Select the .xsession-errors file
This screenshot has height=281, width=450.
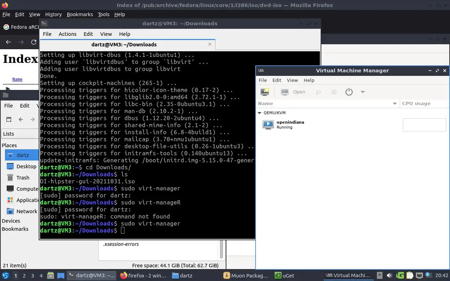point(121,244)
